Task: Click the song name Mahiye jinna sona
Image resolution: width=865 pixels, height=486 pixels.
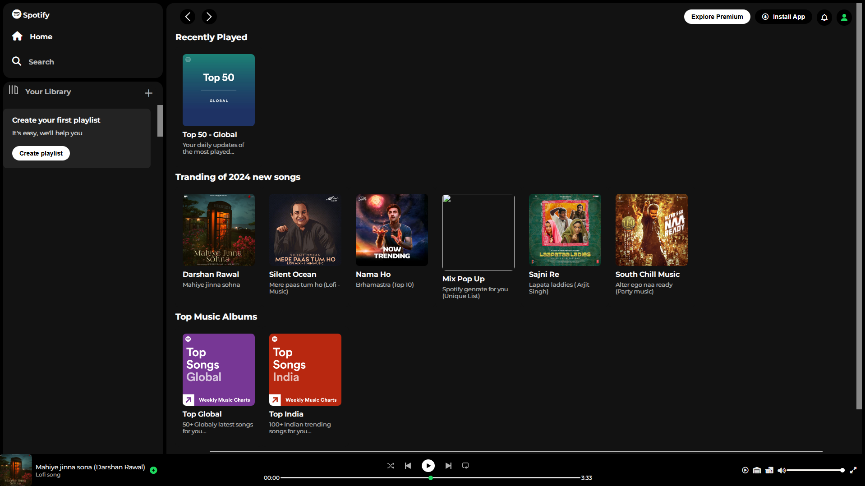Action: point(90,467)
